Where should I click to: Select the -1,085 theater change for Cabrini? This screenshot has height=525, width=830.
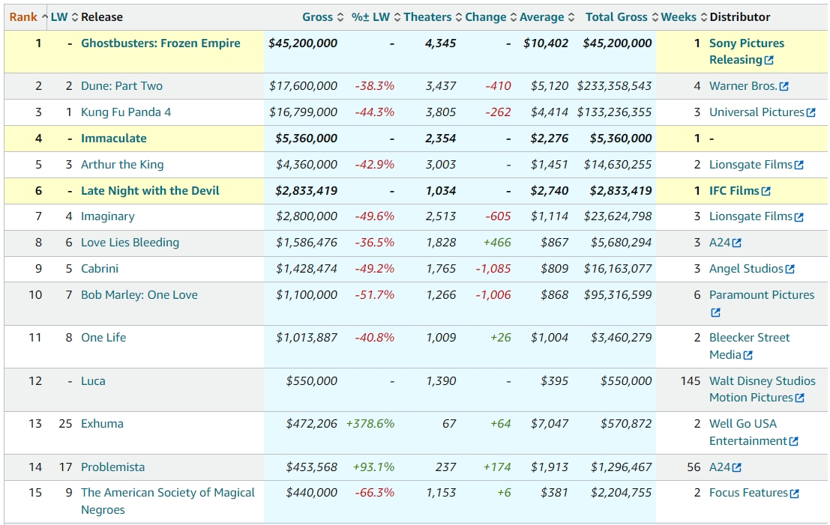coord(493,269)
